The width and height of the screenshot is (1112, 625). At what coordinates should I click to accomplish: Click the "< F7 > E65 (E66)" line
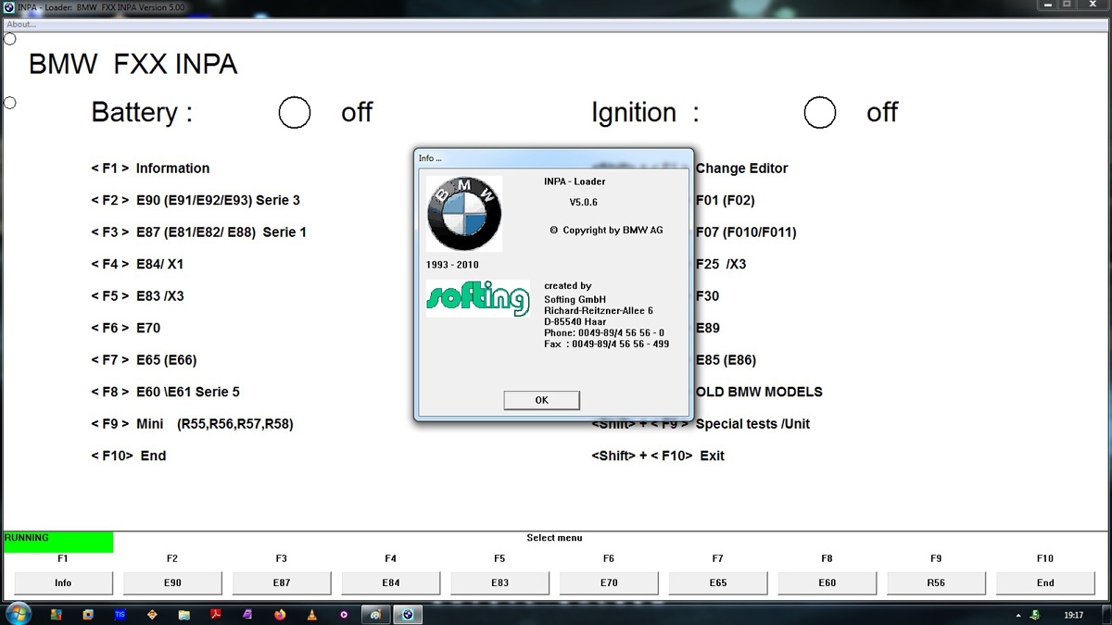(x=144, y=360)
